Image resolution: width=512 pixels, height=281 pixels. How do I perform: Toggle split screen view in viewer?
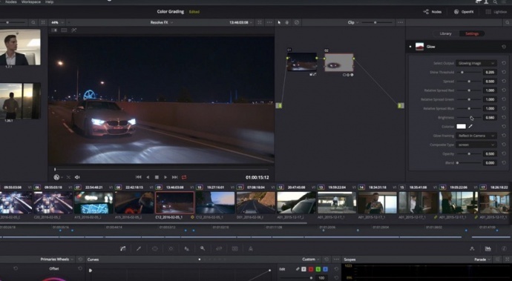[64, 30]
